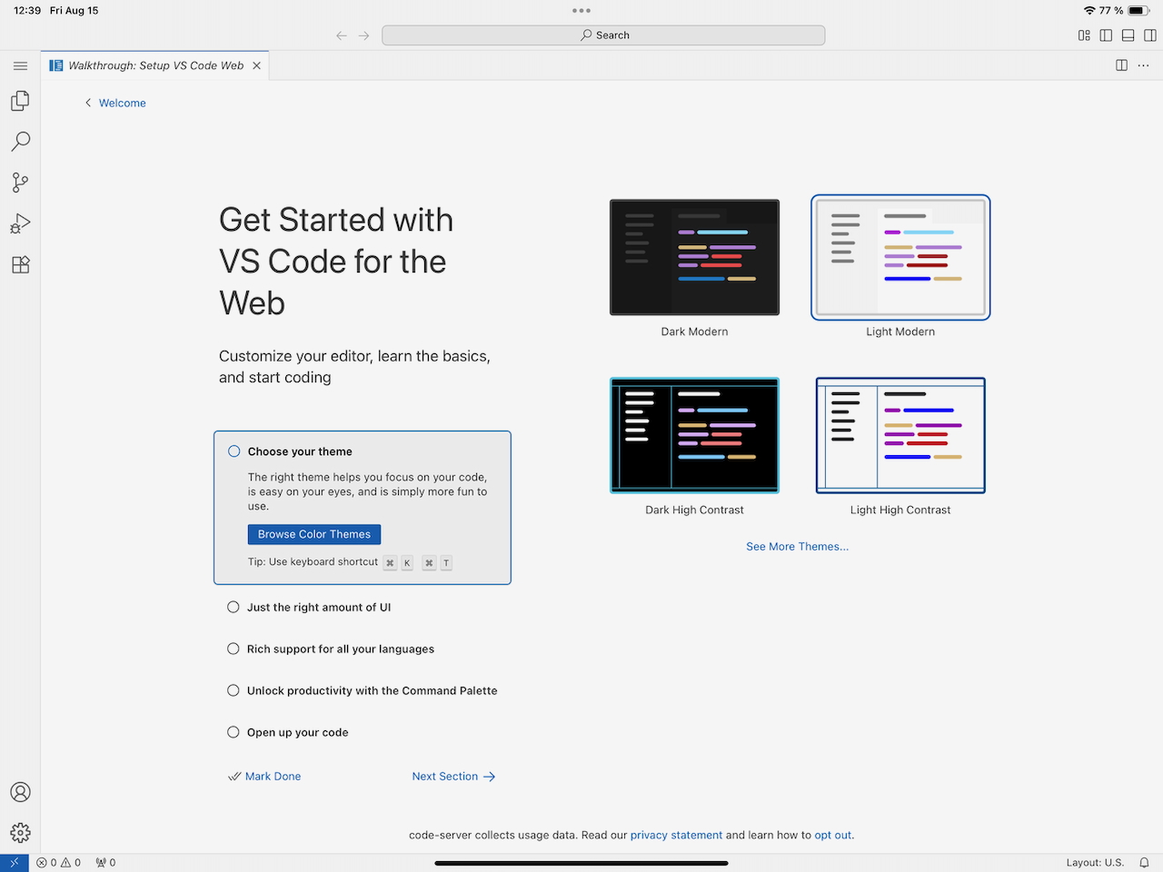
Task: Go forward with the navigation arrow
Action: (364, 35)
